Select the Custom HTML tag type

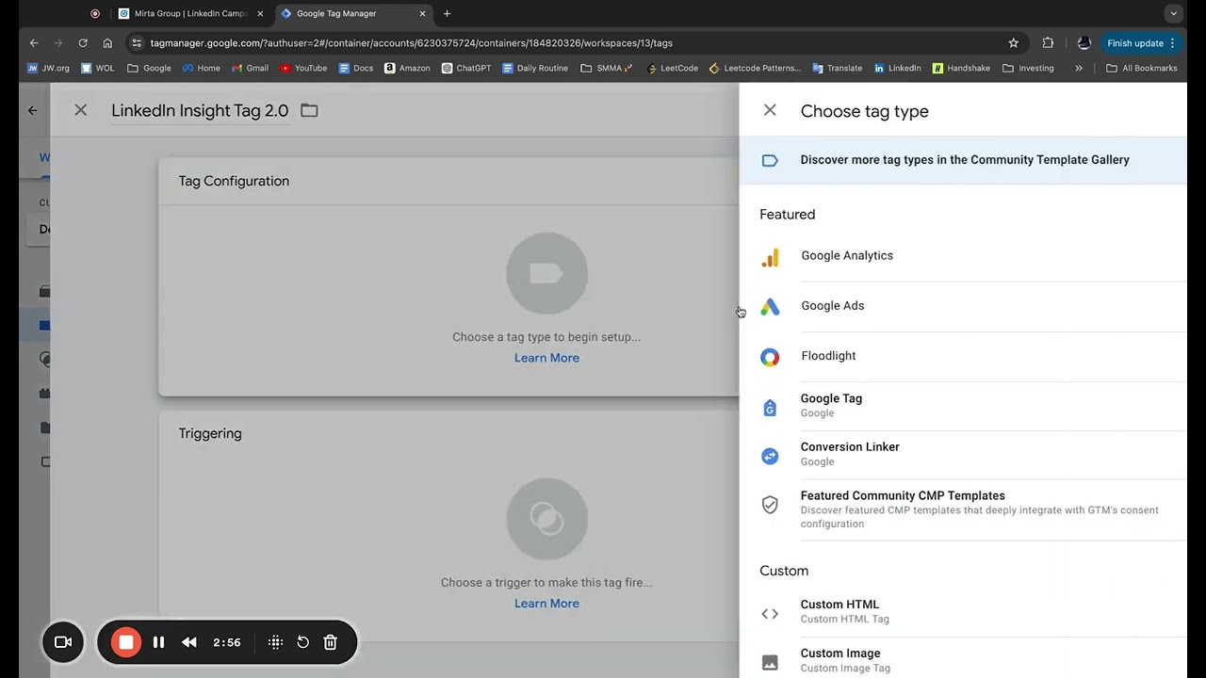pos(963,612)
